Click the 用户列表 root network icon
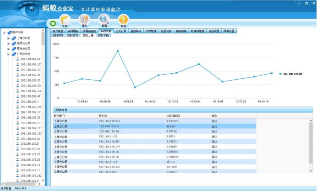Screen dimensions: 317x191 pyautogui.click(x=10, y=33)
